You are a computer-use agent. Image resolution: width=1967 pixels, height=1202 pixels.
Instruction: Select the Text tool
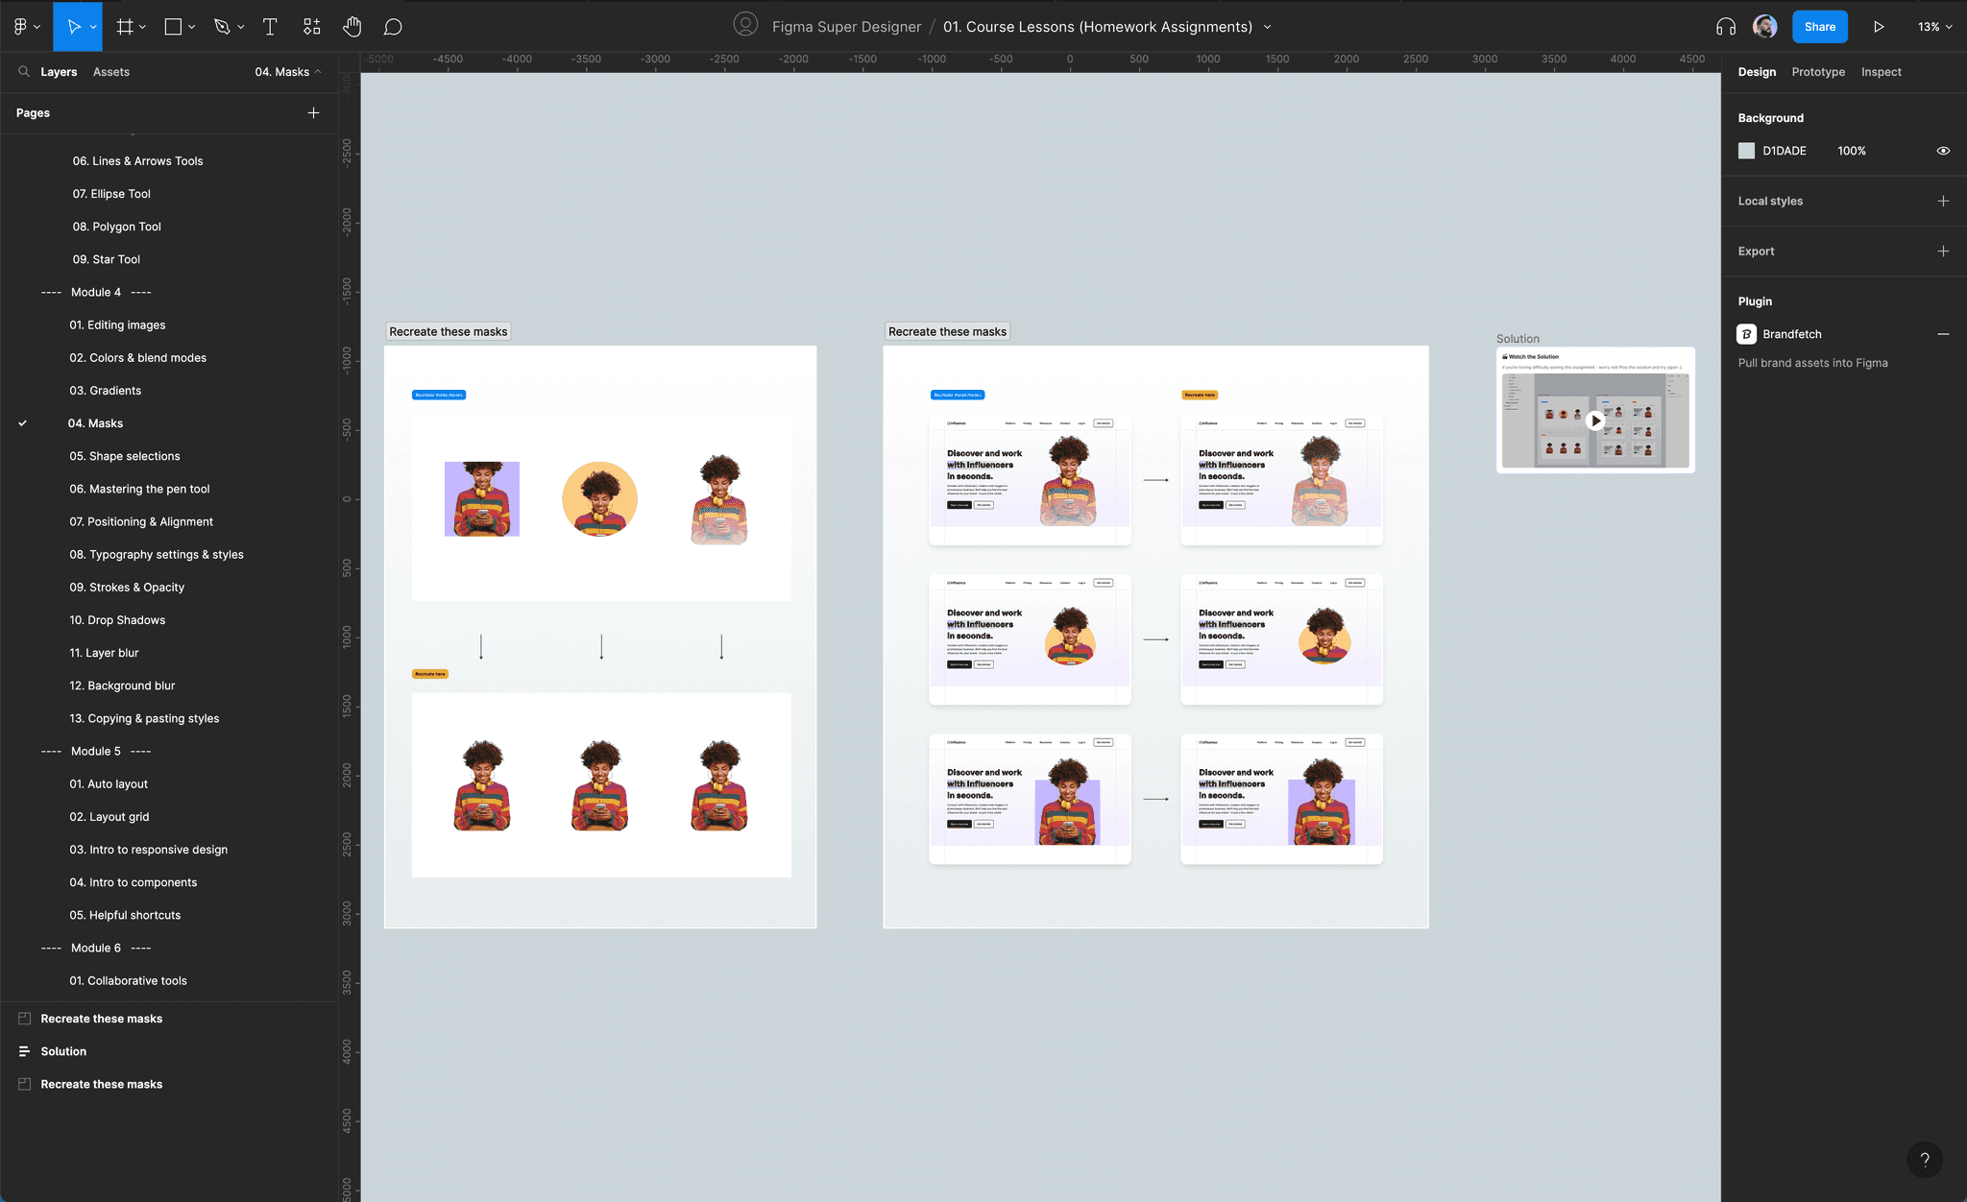click(270, 27)
